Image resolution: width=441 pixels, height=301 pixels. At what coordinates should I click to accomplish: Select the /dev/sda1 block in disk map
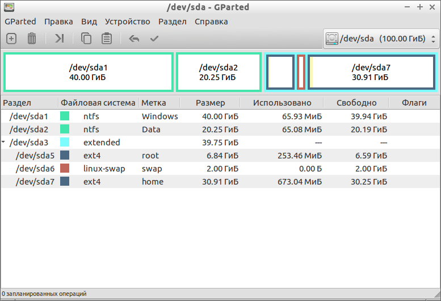point(89,72)
